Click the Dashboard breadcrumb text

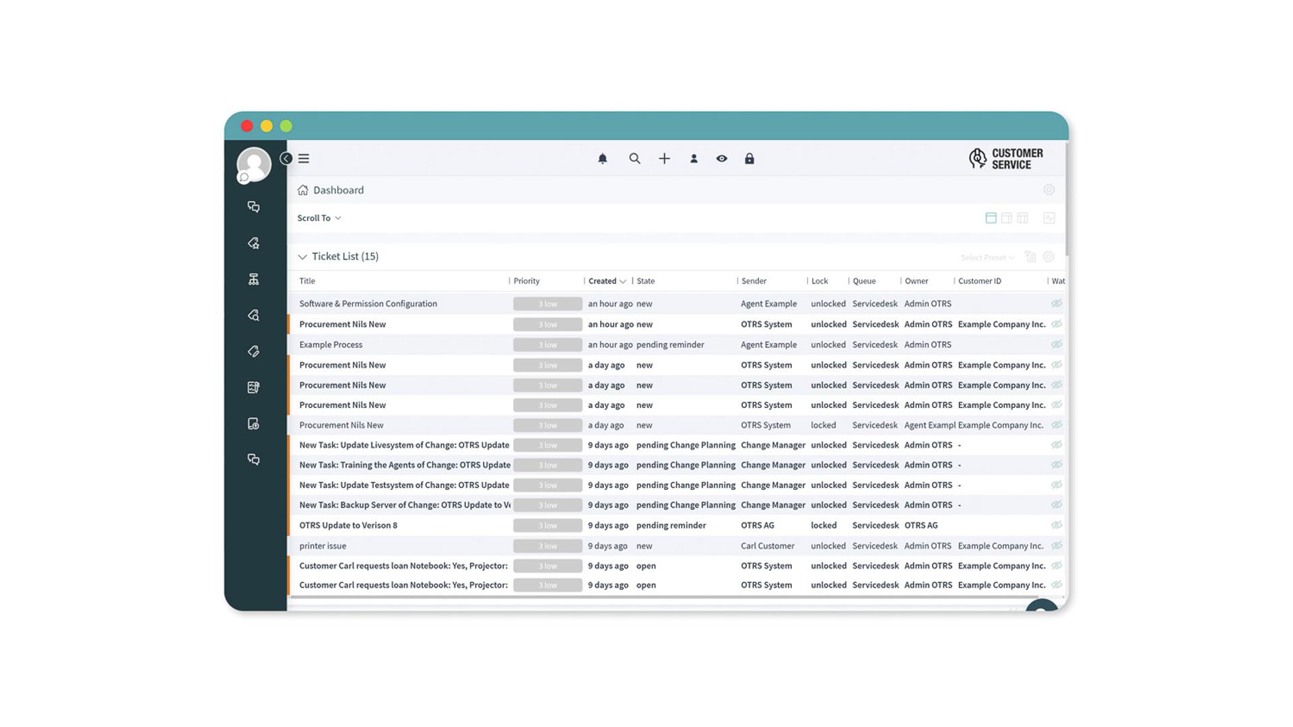tap(338, 190)
